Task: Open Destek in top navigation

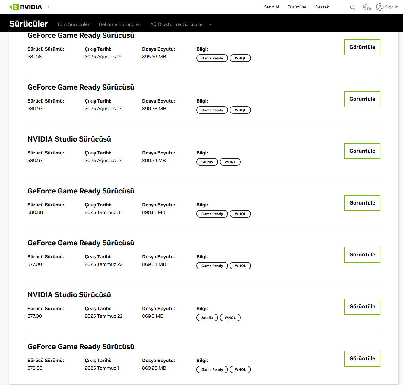Action: tap(322, 7)
